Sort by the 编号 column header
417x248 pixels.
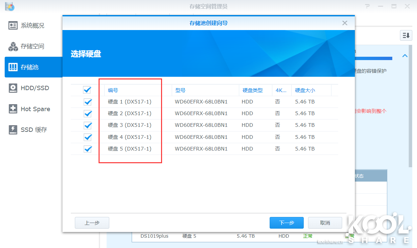[113, 90]
